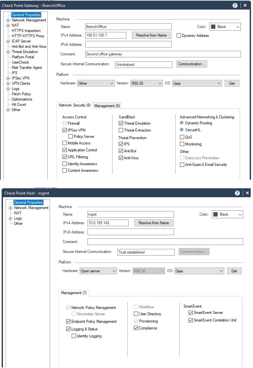Open help in the mgmt host dialog
253x368 pixels.
point(237,193)
